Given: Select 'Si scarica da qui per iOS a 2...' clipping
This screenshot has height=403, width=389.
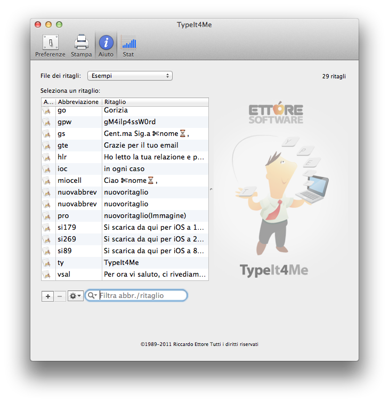Looking at the screenshot, I should (x=153, y=239).
